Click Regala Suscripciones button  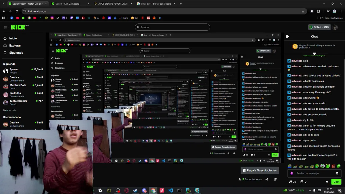point(260,170)
